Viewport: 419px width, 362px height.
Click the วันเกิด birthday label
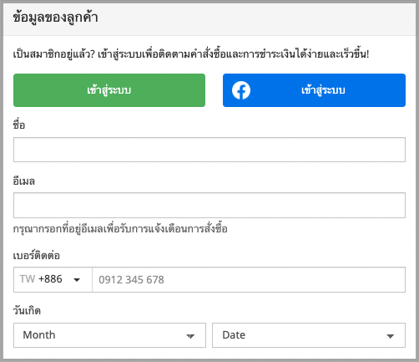(27, 310)
